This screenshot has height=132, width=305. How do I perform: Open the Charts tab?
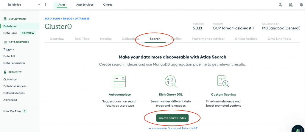(x=108, y=5)
